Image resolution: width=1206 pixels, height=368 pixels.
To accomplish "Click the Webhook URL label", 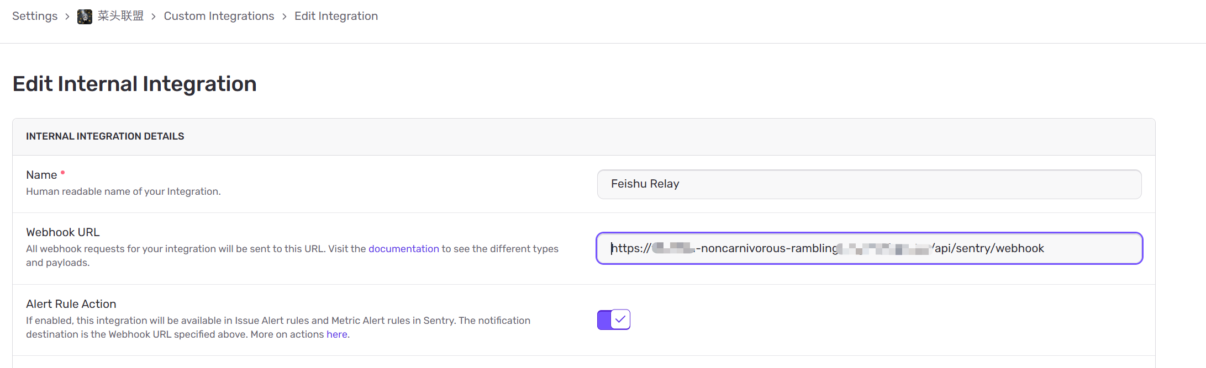I will pyautogui.click(x=63, y=232).
